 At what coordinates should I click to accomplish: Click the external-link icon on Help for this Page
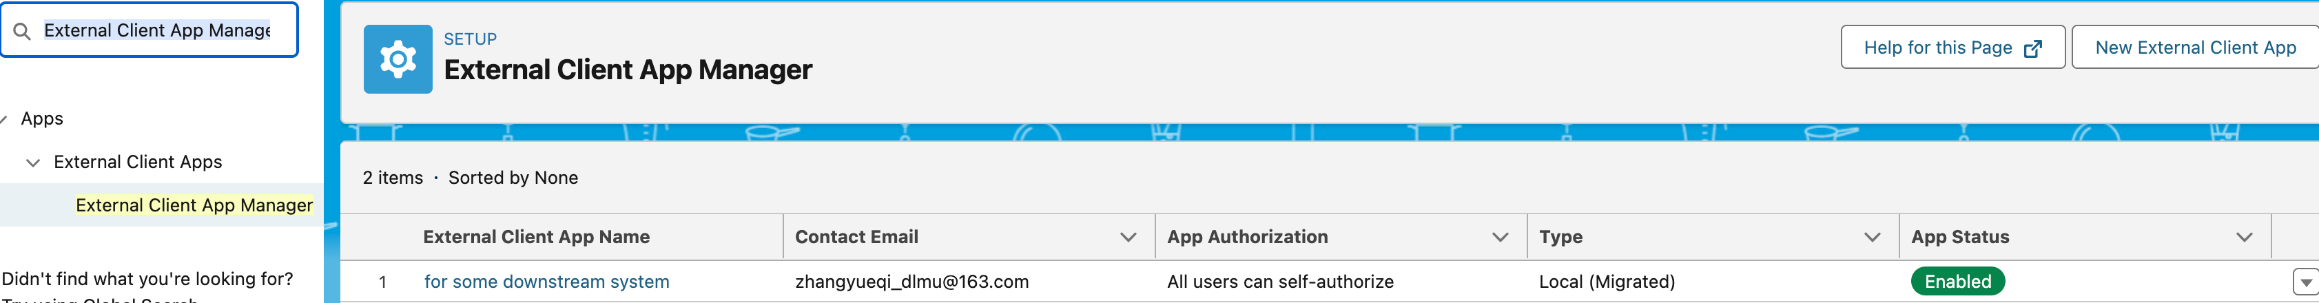tap(2032, 49)
